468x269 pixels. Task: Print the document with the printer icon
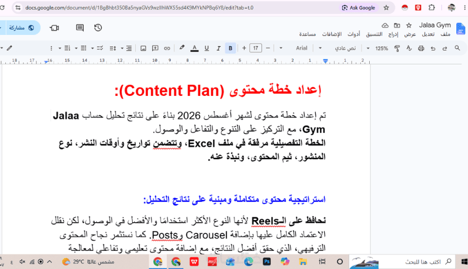[x=421, y=49]
